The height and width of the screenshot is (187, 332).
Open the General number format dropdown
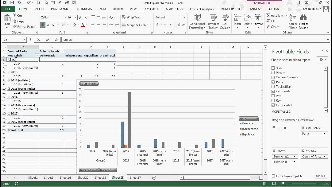(184, 17)
